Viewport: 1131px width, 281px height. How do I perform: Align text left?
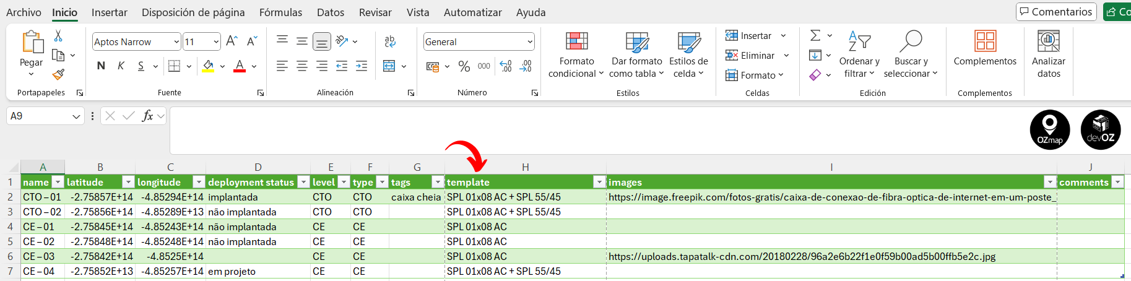pos(282,66)
